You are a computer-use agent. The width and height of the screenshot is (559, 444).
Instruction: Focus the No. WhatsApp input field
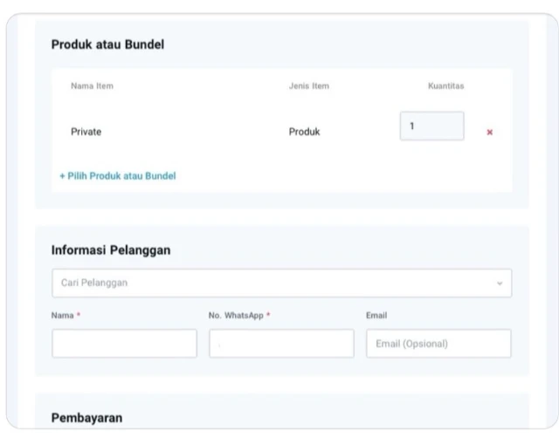(x=281, y=344)
